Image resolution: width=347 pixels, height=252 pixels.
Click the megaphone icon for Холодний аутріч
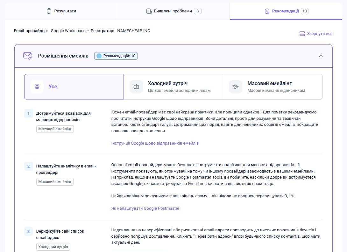pos(136,86)
